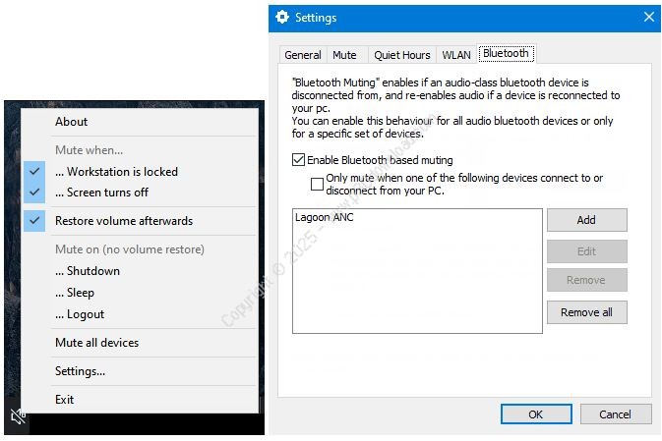
Task: Click the muted speaker tray icon
Action: (x=17, y=418)
